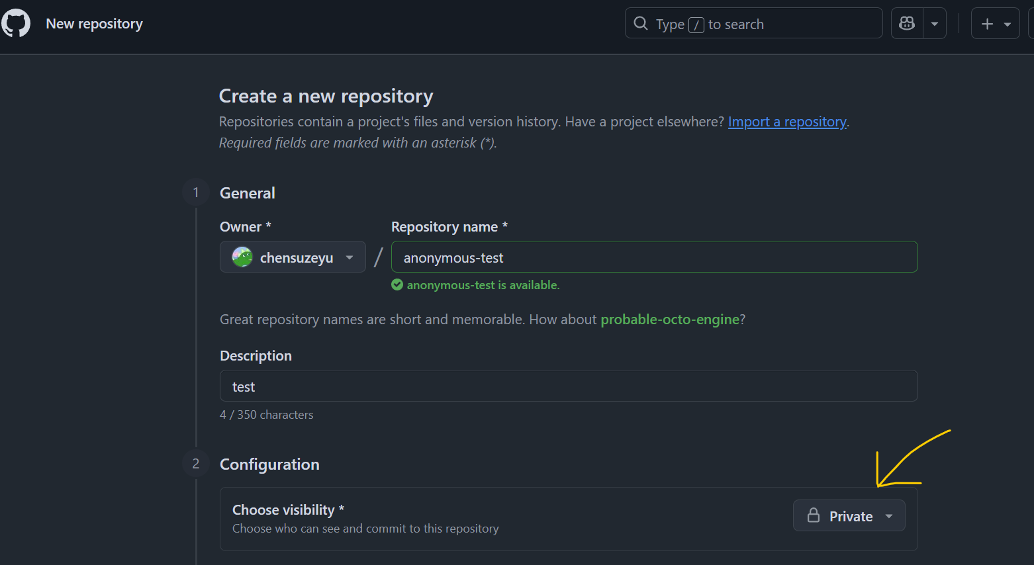Click the lock icon on the Private button

pyautogui.click(x=814, y=515)
